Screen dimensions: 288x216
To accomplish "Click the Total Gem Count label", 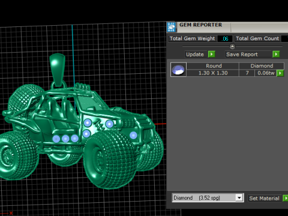I will 257,38.
